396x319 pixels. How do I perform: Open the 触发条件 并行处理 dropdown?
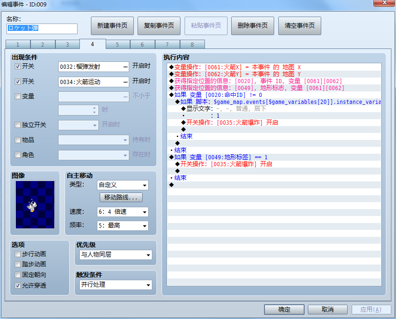116,285
